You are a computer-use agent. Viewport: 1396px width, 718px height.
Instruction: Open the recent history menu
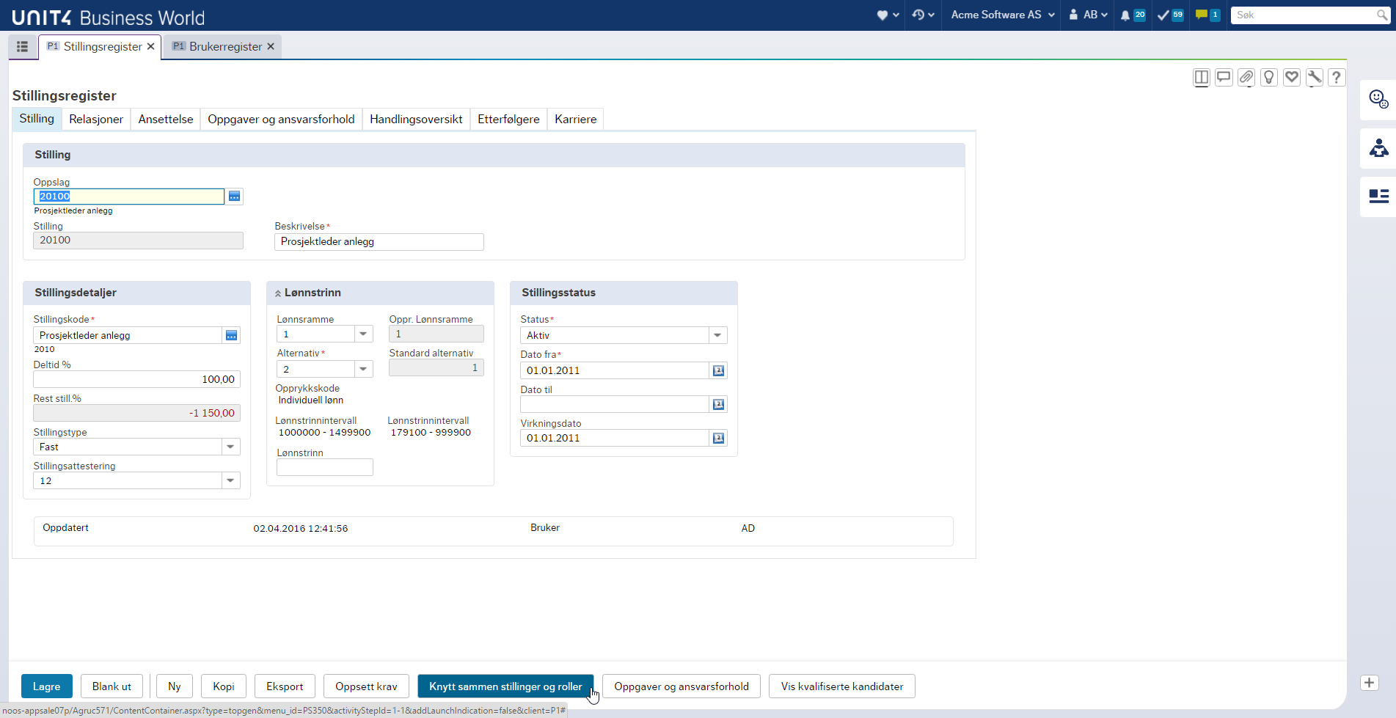[923, 15]
